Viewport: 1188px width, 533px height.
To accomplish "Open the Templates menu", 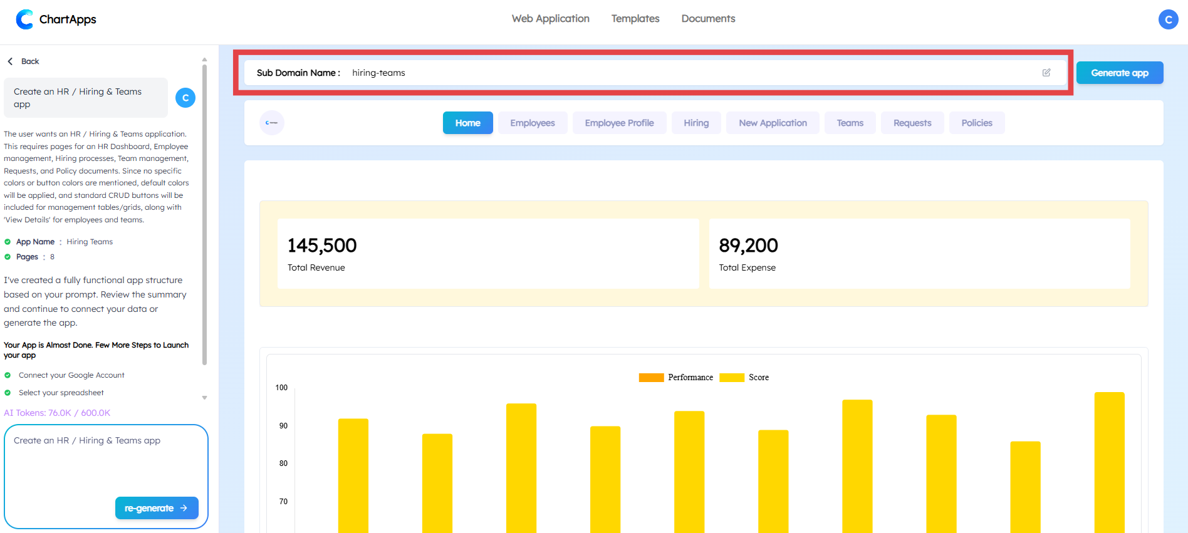I will click(635, 19).
